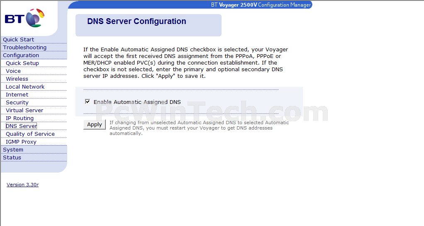This screenshot has height=226, width=424.
Task: Open the Security settings
Action: tap(17, 103)
